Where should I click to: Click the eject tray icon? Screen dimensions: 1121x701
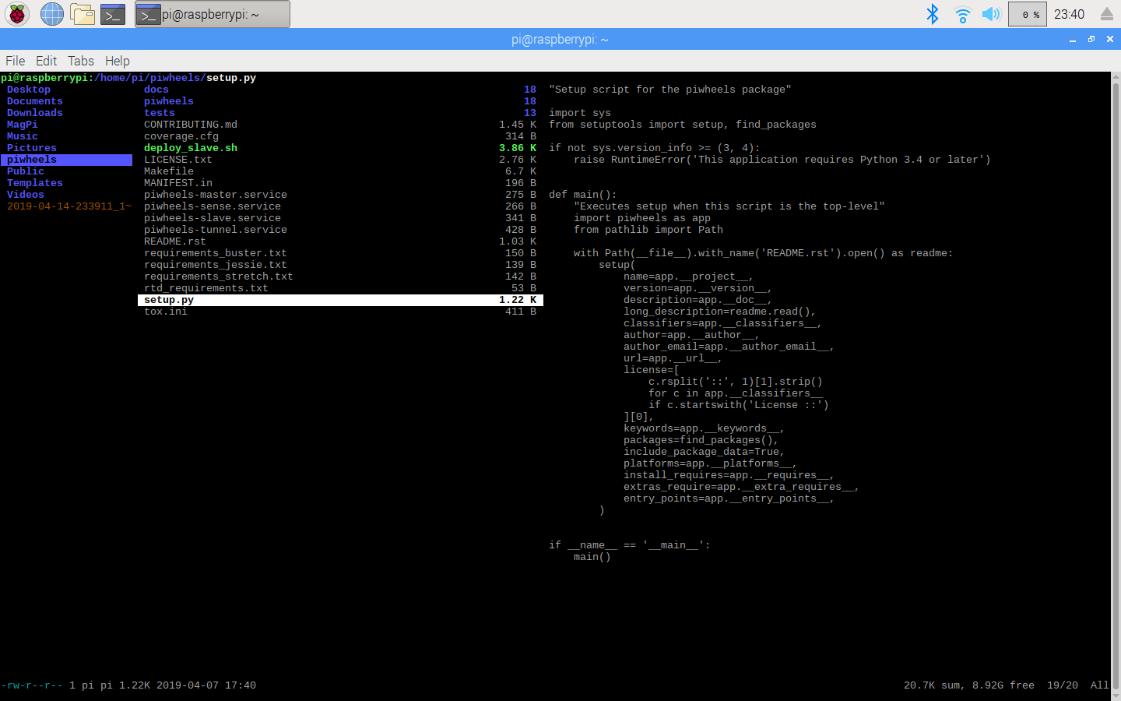(1107, 14)
